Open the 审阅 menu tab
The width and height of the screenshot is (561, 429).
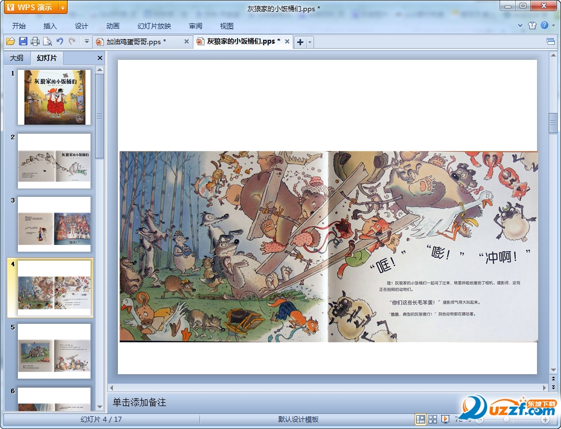(196, 26)
